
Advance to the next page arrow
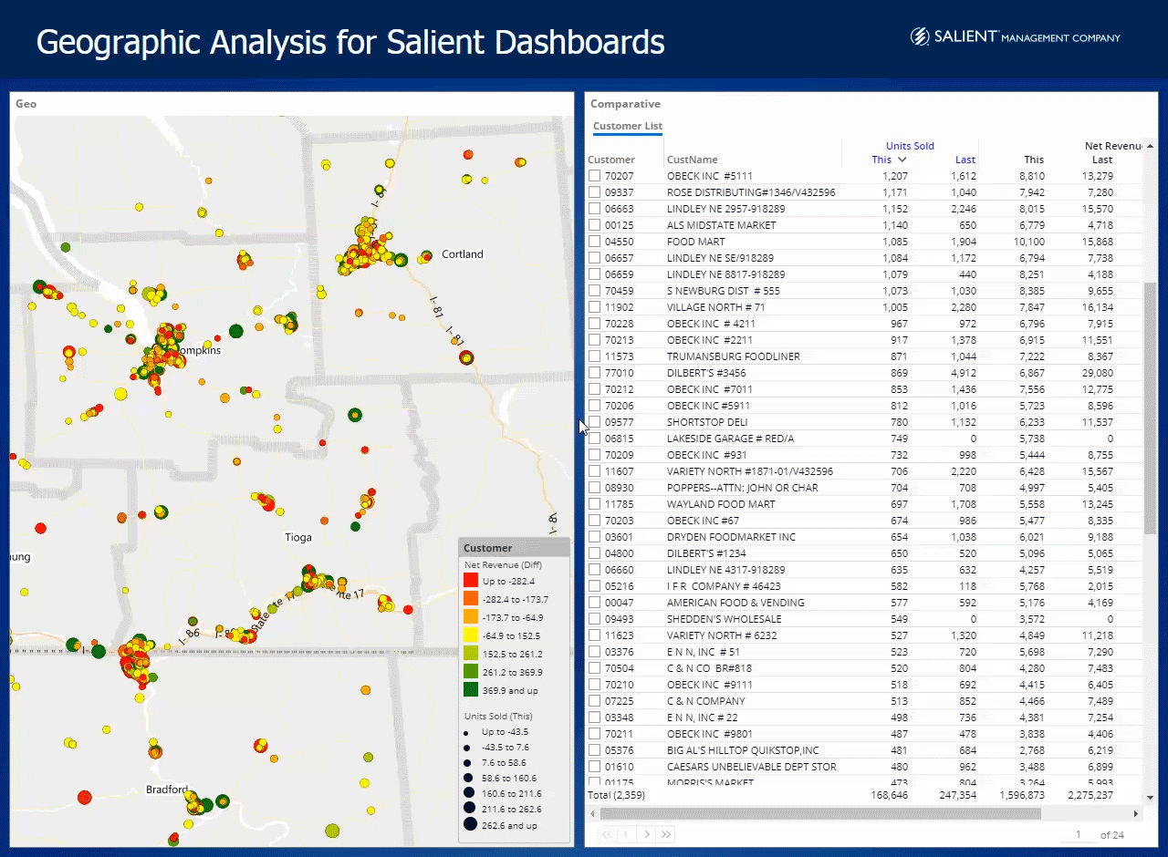pyautogui.click(x=647, y=834)
